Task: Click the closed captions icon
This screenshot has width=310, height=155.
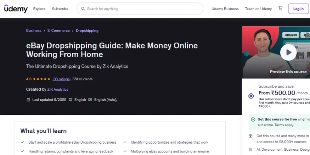Action: (90, 100)
